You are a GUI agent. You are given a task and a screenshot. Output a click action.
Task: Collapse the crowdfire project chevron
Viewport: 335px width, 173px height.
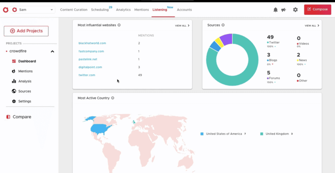coord(52,51)
